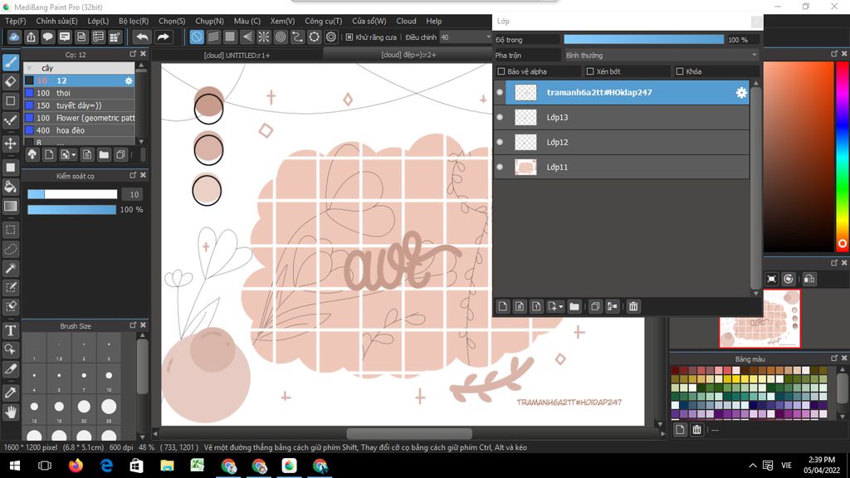Enable curve snap icon
The width and height of the screenshot is (850, 478).
(x=297, y=37)
